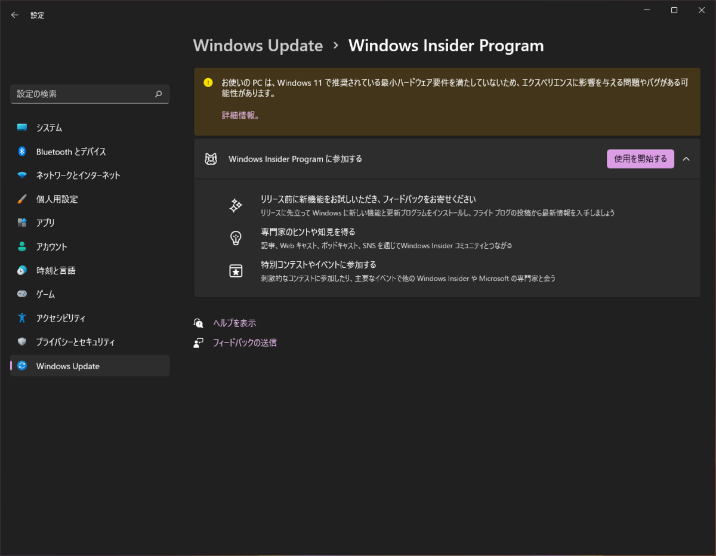
Task: Click the Windows Update sync icon
Action: coord(22,366)
